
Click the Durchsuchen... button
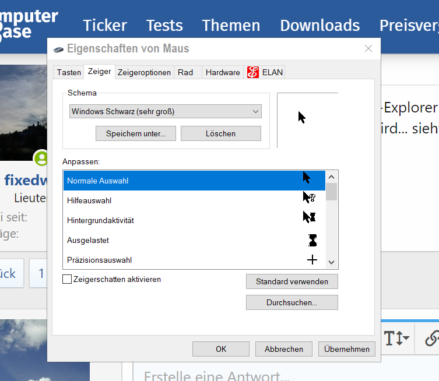292,302
